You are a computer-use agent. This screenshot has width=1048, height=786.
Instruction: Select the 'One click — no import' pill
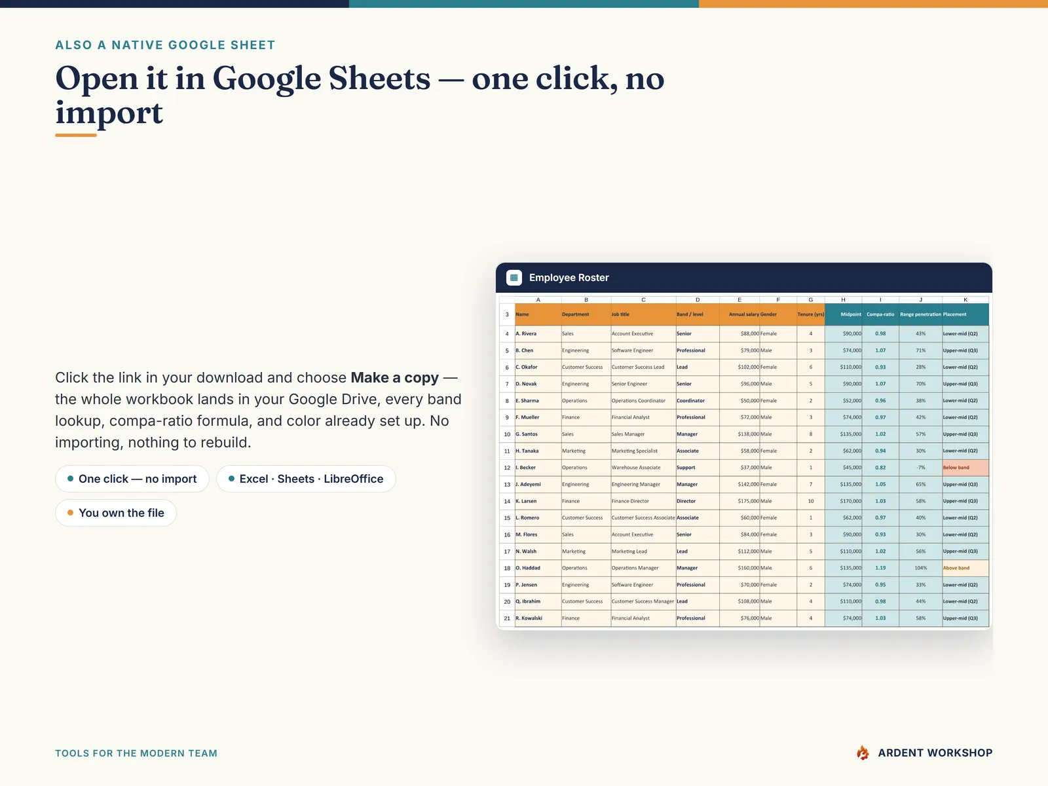(x=132, y=479)
